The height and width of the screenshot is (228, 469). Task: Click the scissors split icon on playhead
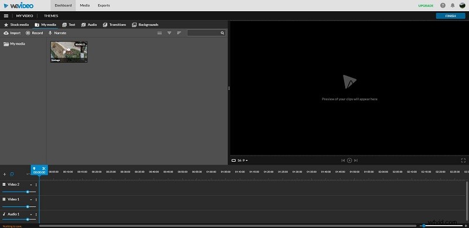[43, 168]
